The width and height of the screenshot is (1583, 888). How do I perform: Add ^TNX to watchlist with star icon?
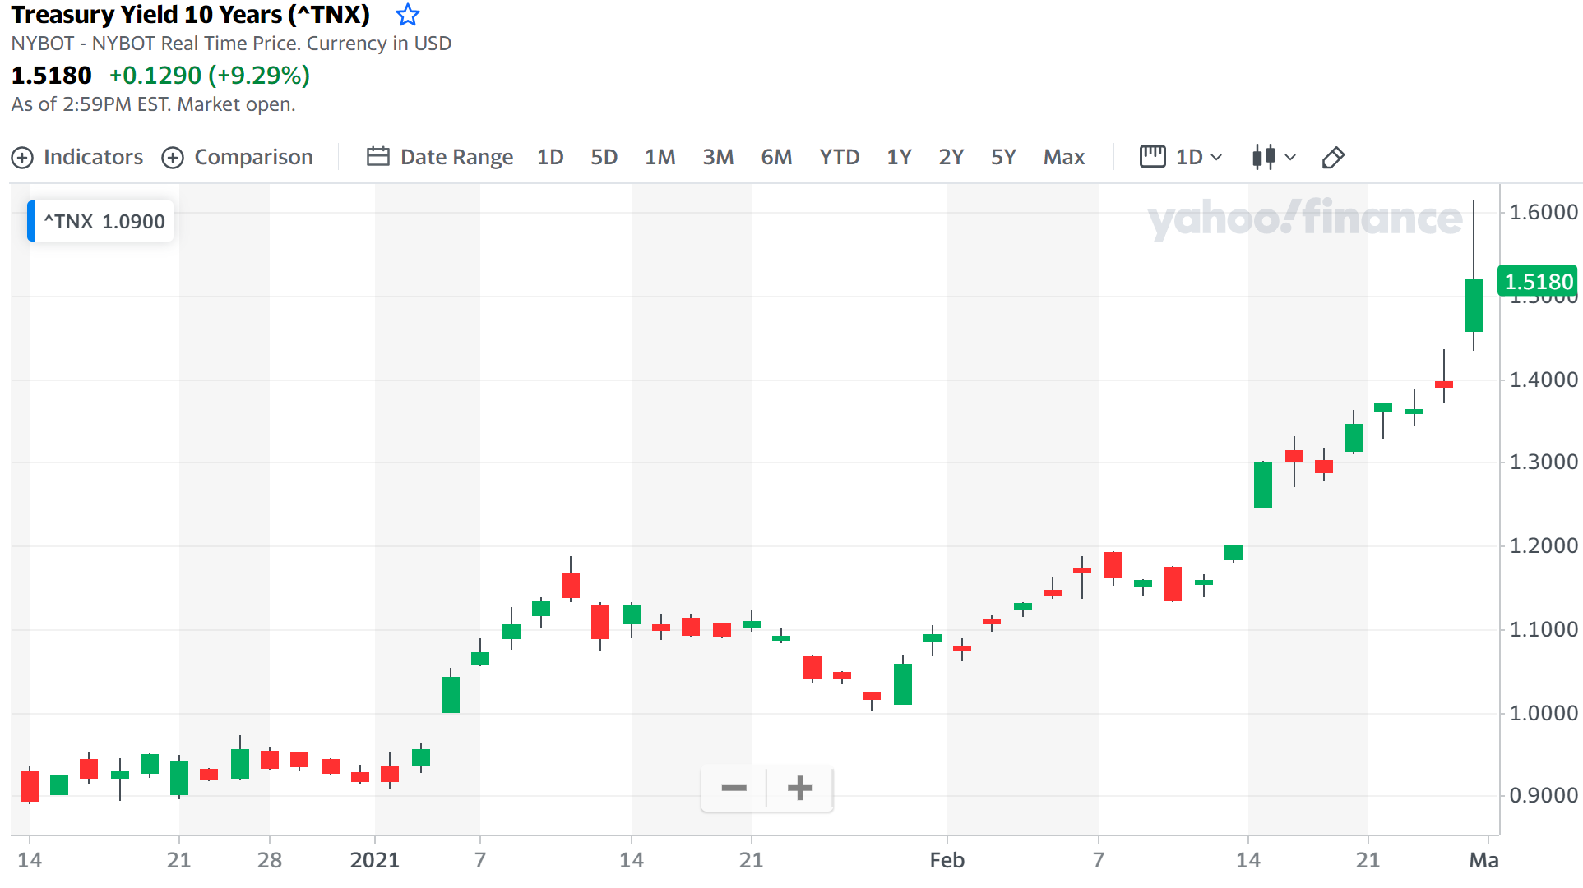(407, 15)
